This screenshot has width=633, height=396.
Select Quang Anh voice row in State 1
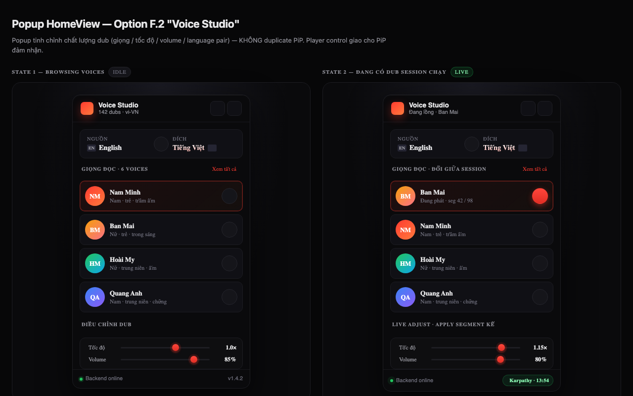tap(161, 297)
